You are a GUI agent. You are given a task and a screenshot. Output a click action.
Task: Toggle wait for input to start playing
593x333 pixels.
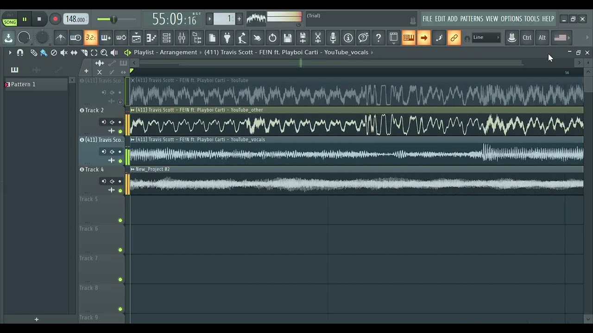tap(76, 37)
